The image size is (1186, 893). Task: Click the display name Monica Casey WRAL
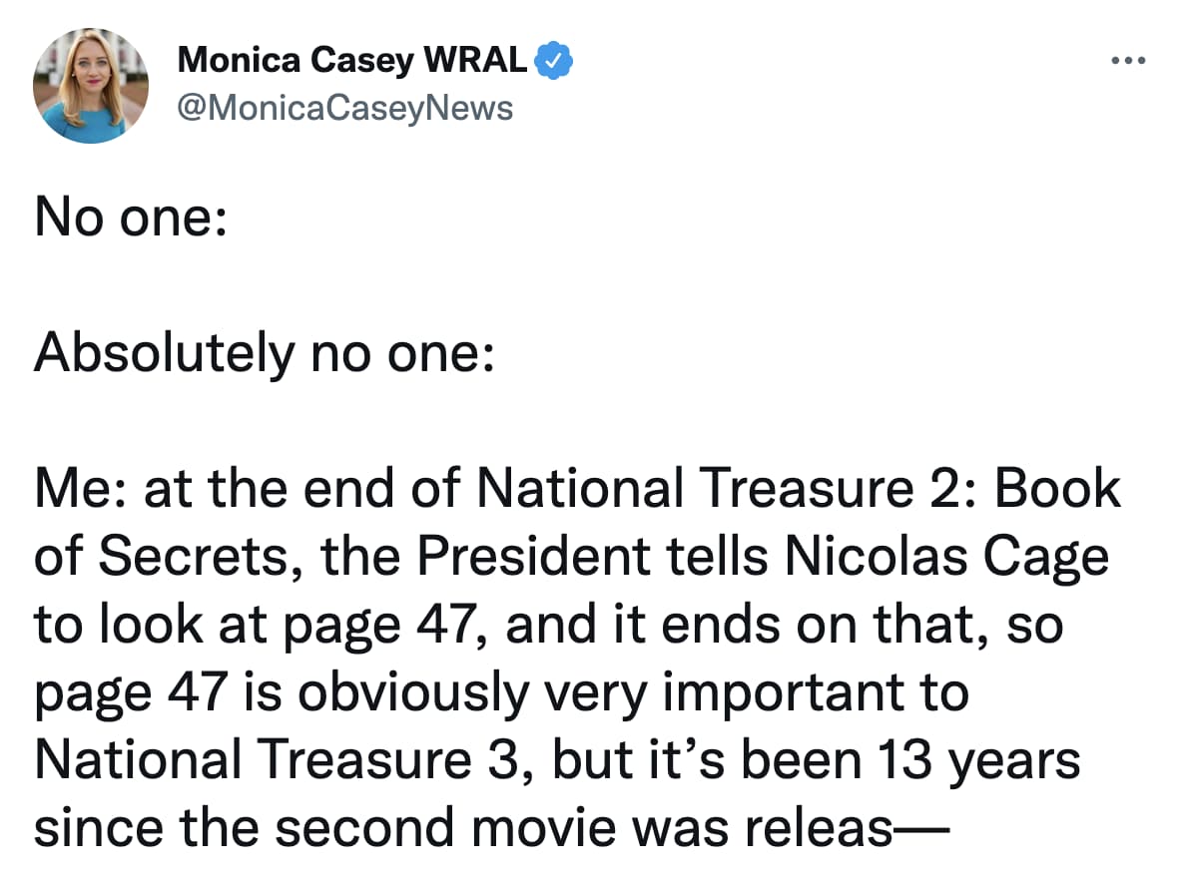click(x=352, y=61)
